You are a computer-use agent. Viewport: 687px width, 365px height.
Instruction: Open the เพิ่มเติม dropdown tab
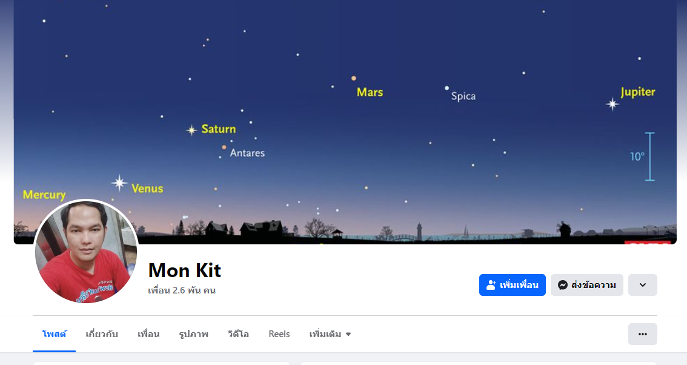(330, 334)
